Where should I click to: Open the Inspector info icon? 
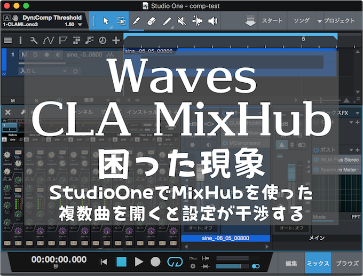20,41
